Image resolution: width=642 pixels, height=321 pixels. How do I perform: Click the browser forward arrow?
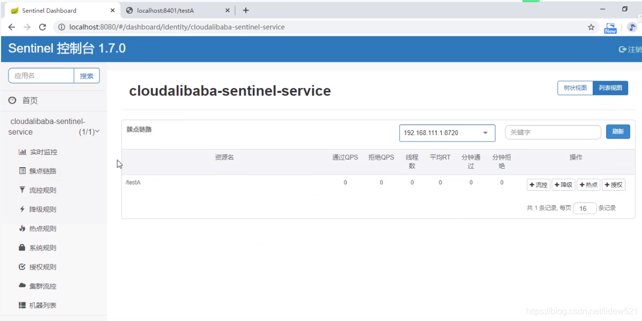click(27, 27)
